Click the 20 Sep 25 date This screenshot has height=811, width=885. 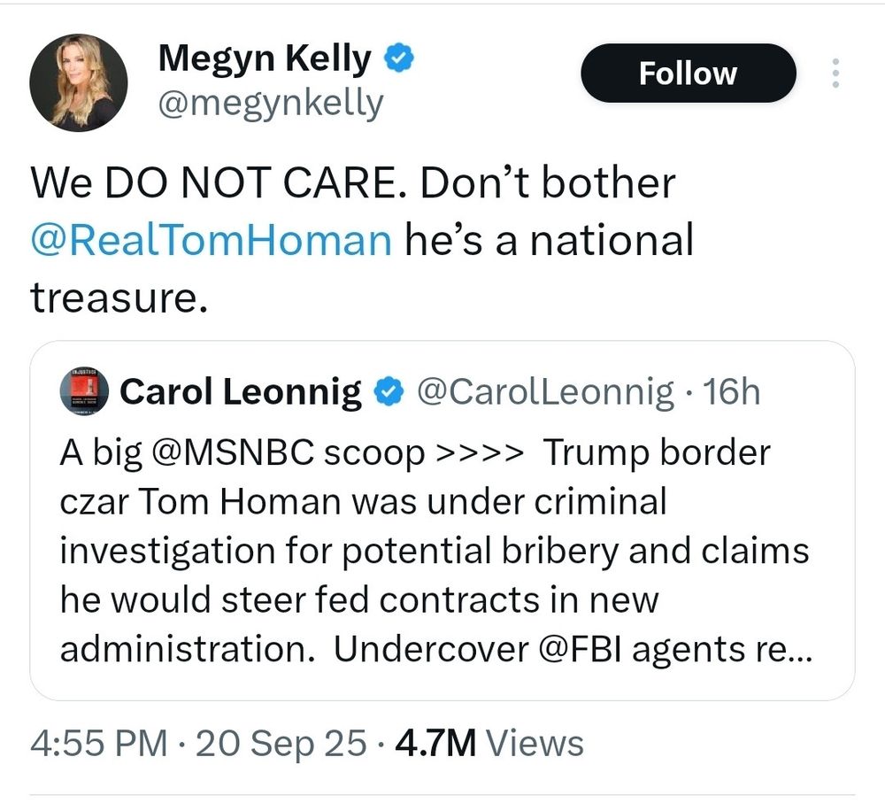[281, 743]
